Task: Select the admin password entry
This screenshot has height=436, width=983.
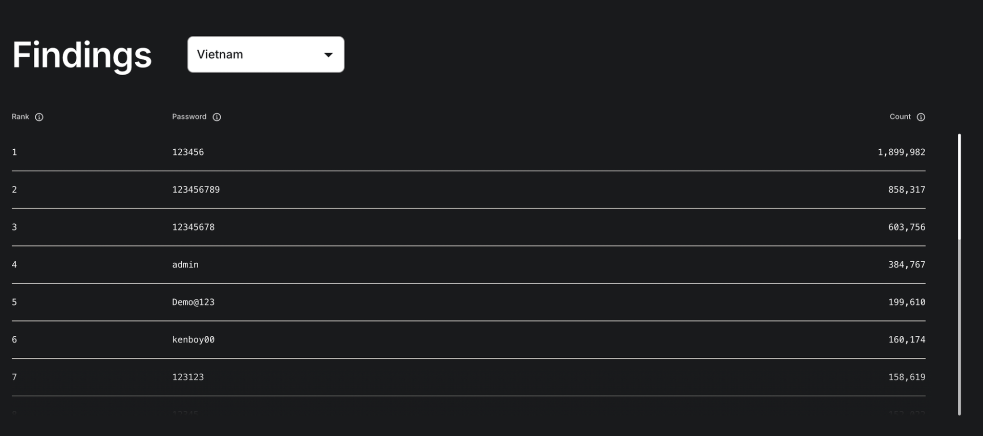Action: (x=185, y=265)
